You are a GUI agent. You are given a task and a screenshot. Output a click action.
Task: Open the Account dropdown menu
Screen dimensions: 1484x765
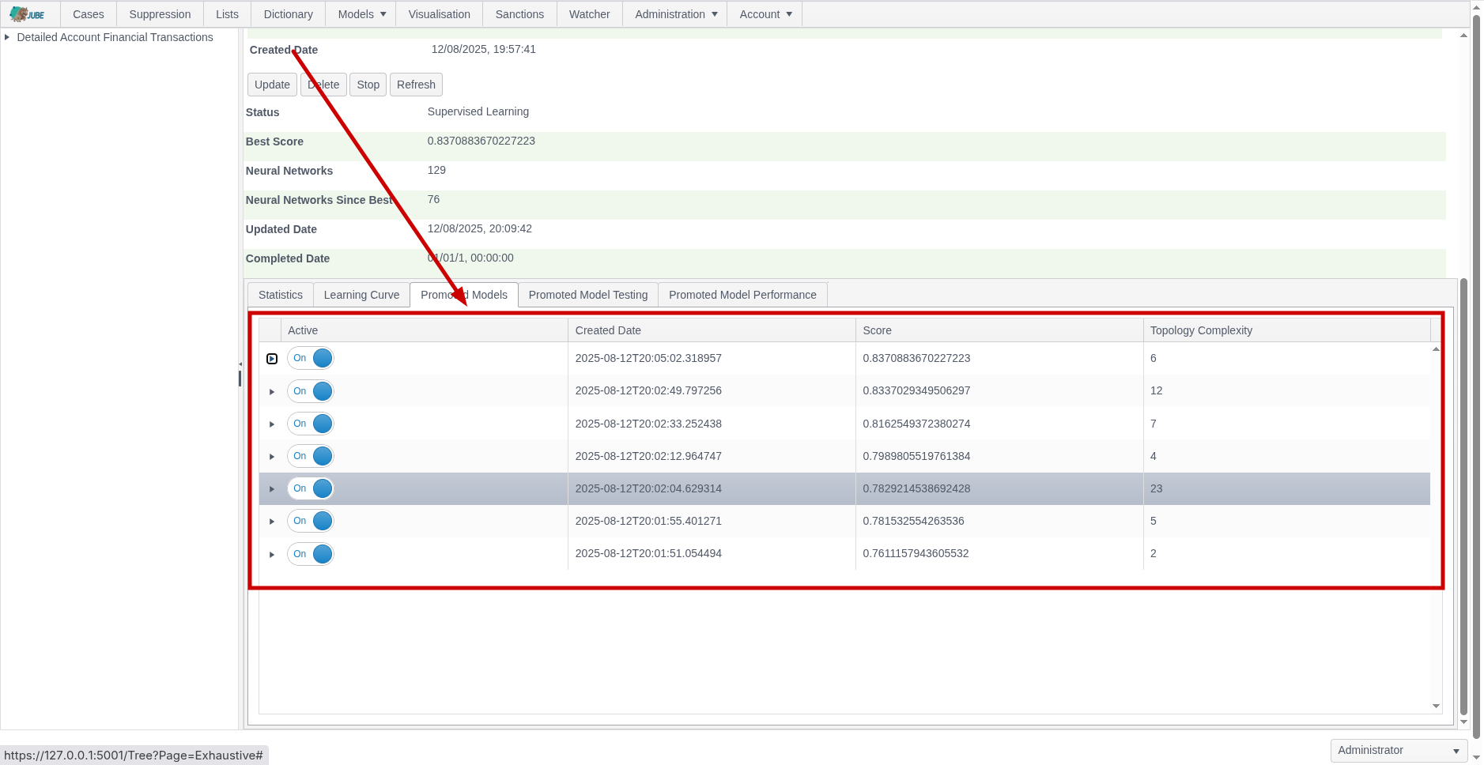pos(765,14)
